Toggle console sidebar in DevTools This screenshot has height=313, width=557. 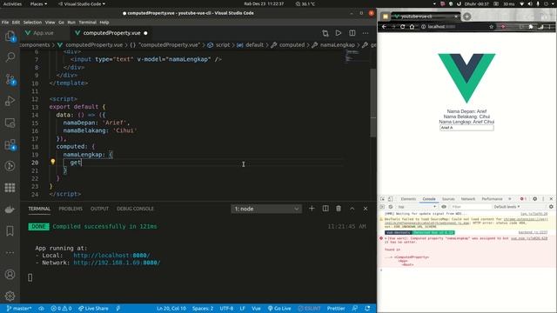click(x=382, y=207)
